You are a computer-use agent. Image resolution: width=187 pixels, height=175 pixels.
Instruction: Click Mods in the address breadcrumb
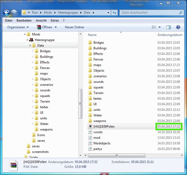(x=48, y=13)
